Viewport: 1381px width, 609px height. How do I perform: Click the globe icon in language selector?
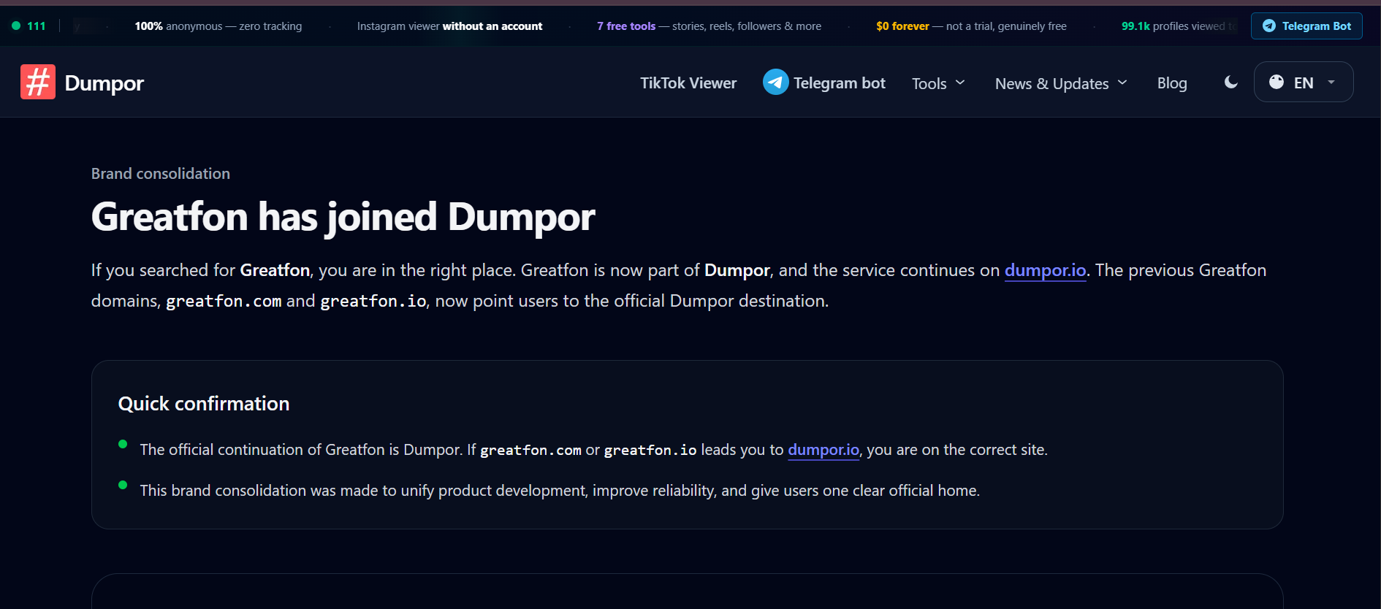click(x=1277, y=82)
